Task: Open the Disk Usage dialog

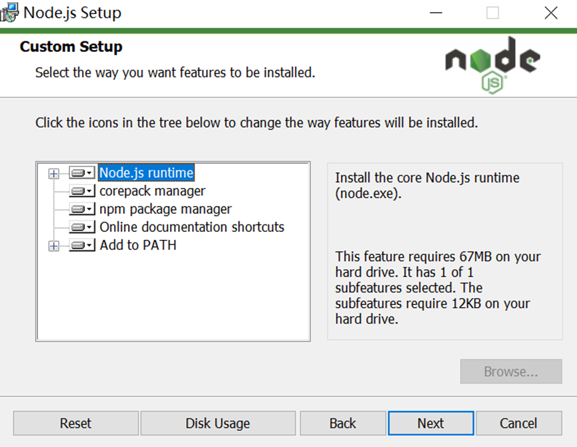Action: [217, 423]
